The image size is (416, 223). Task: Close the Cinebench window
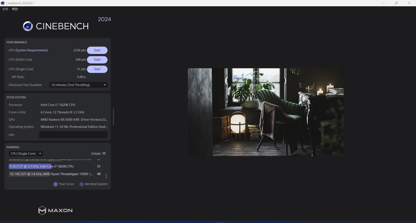tap(409, 3)
